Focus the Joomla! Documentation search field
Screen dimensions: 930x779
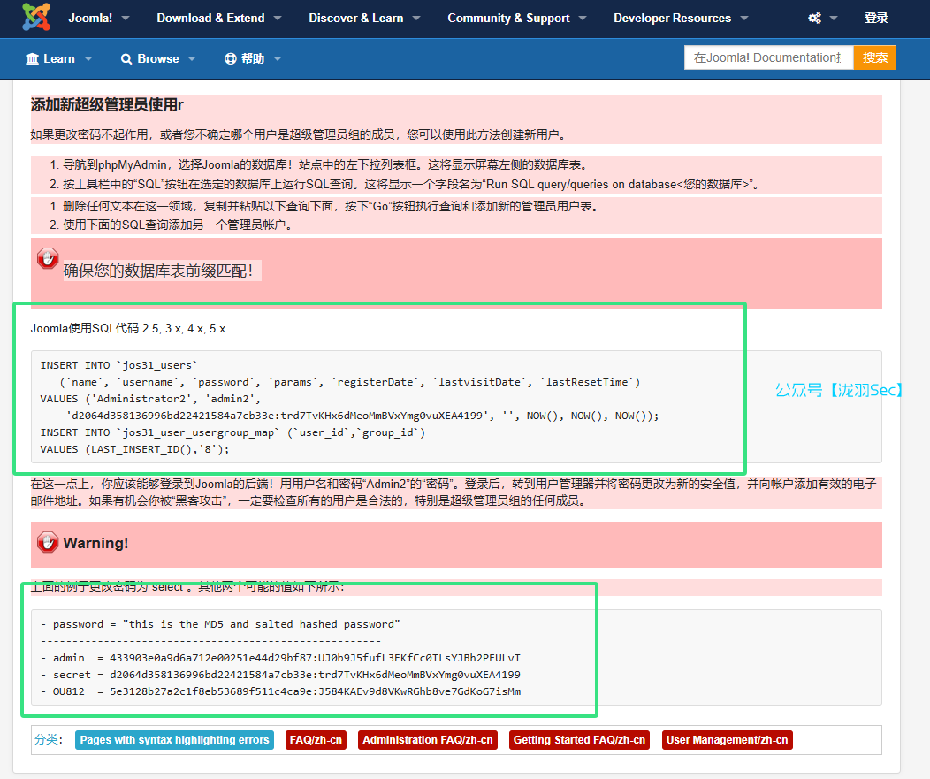[767, 57]
